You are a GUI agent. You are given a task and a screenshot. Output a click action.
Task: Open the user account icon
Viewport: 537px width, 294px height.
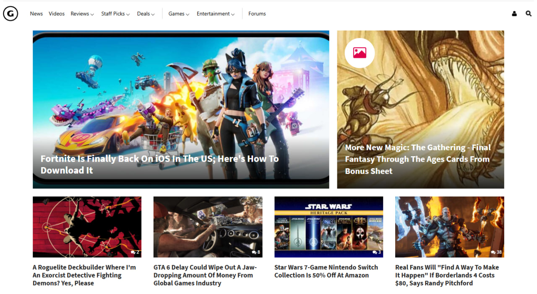[x=514, y=14]
